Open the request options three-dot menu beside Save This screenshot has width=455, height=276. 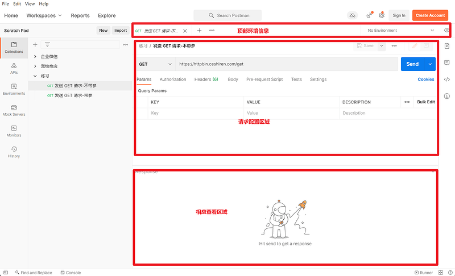click(x=394, y=46)
